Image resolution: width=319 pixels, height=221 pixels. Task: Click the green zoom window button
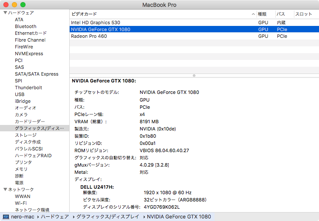pyautogui.click(x=23, y=5)
